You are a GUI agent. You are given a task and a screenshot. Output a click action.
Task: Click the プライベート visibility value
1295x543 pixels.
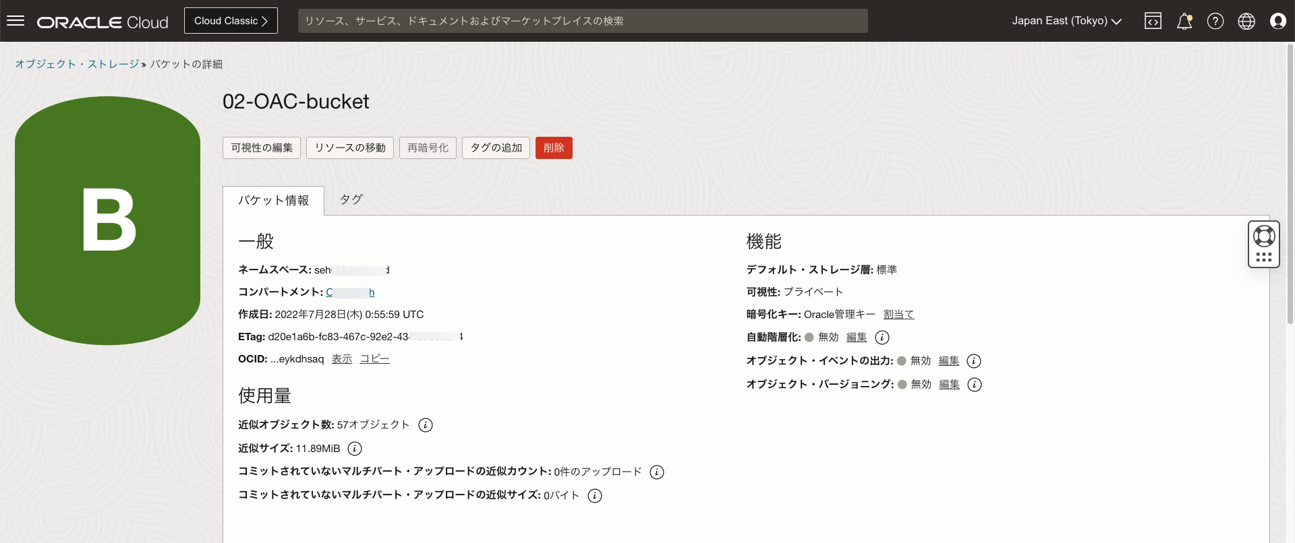(x=813, y=292)
